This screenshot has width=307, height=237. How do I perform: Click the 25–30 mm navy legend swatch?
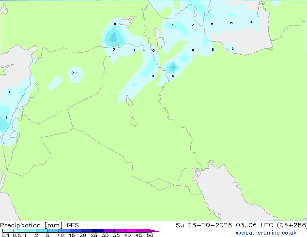pos(97,231)
